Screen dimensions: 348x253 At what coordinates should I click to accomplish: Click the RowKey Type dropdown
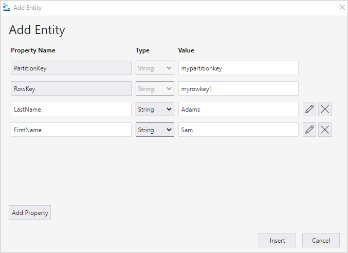pyautogui.click(x=155, y=89)
